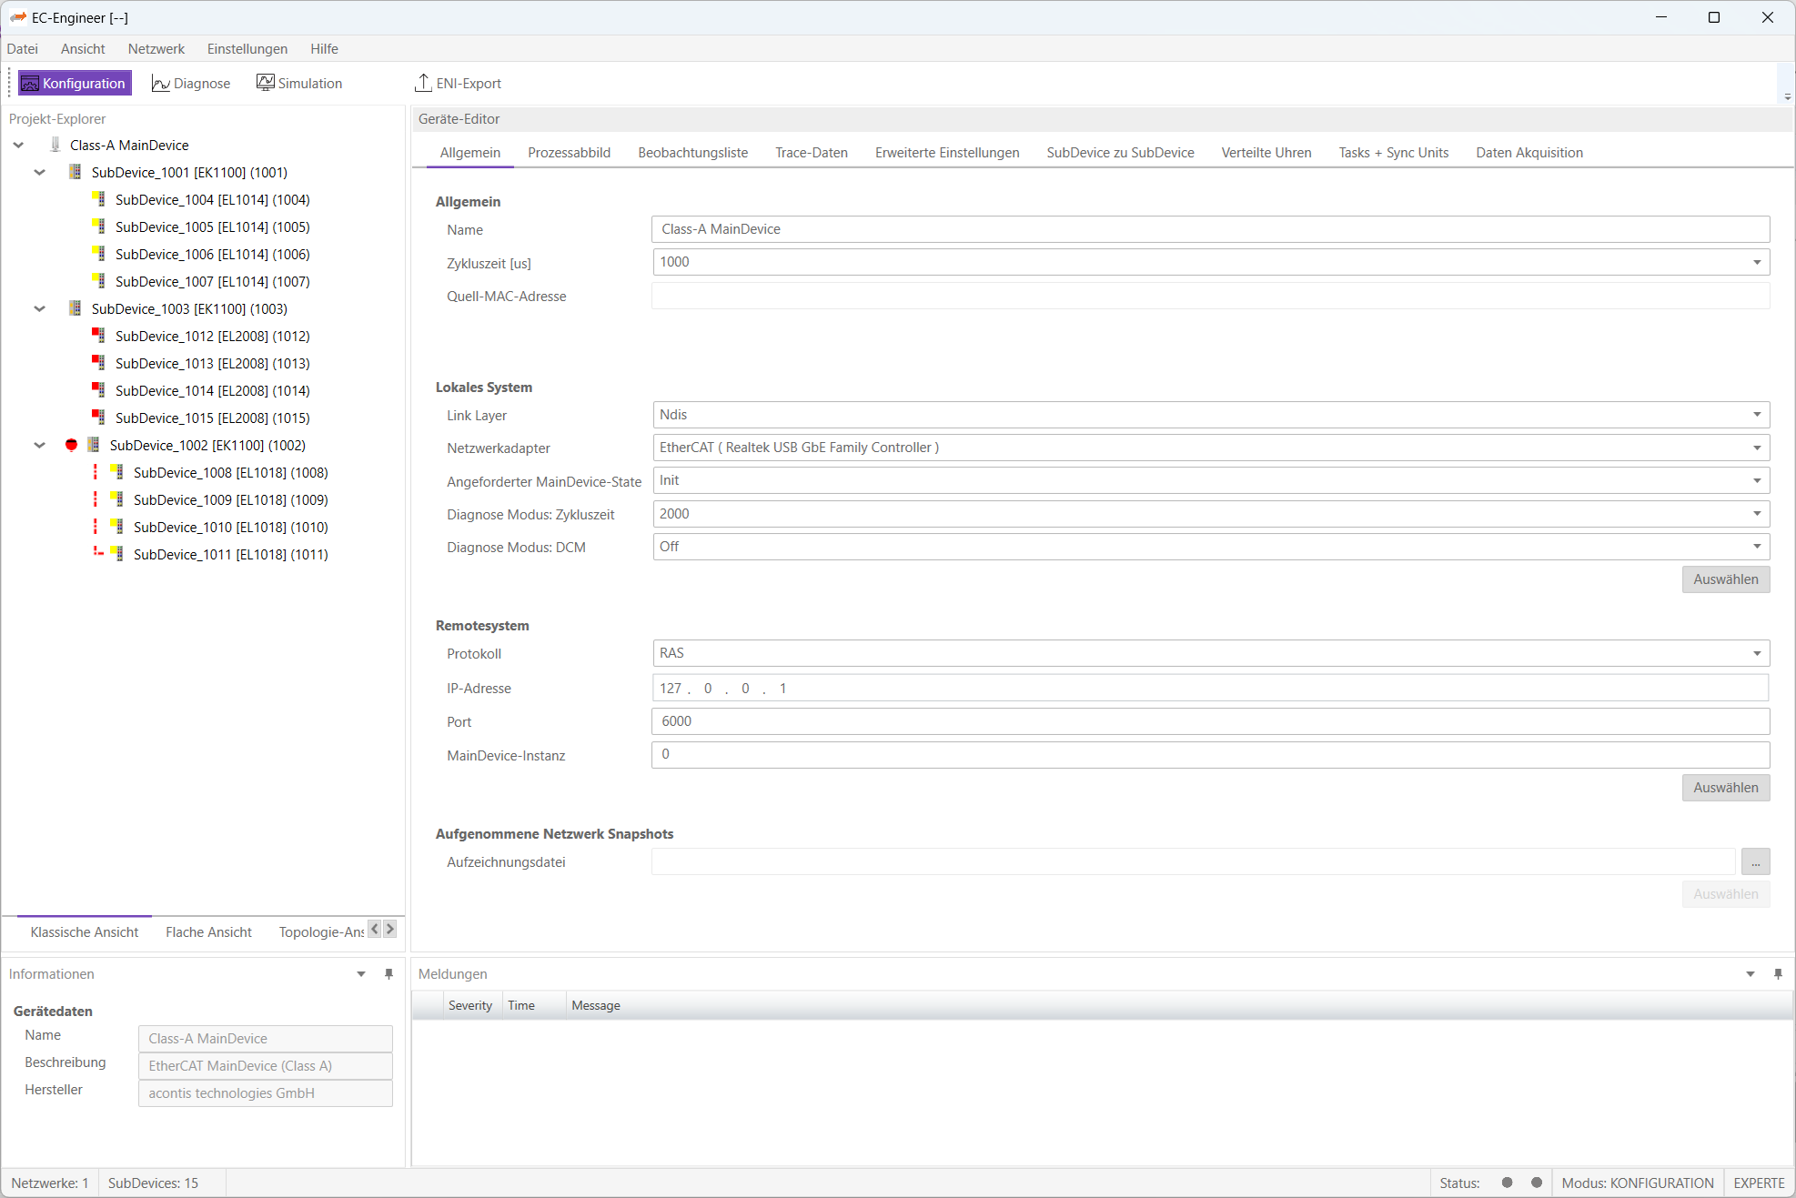Expand the Diagnose Modus DCM dropdown

pos(1757,547)
